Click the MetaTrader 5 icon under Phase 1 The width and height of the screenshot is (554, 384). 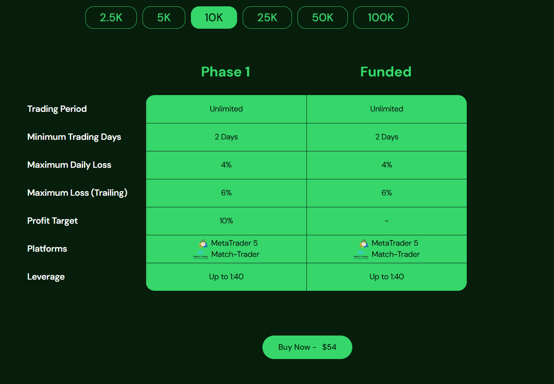(203, 244)
